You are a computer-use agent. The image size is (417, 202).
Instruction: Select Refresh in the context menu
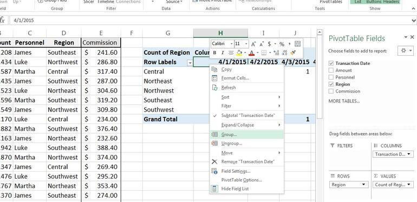coord(246,87)
